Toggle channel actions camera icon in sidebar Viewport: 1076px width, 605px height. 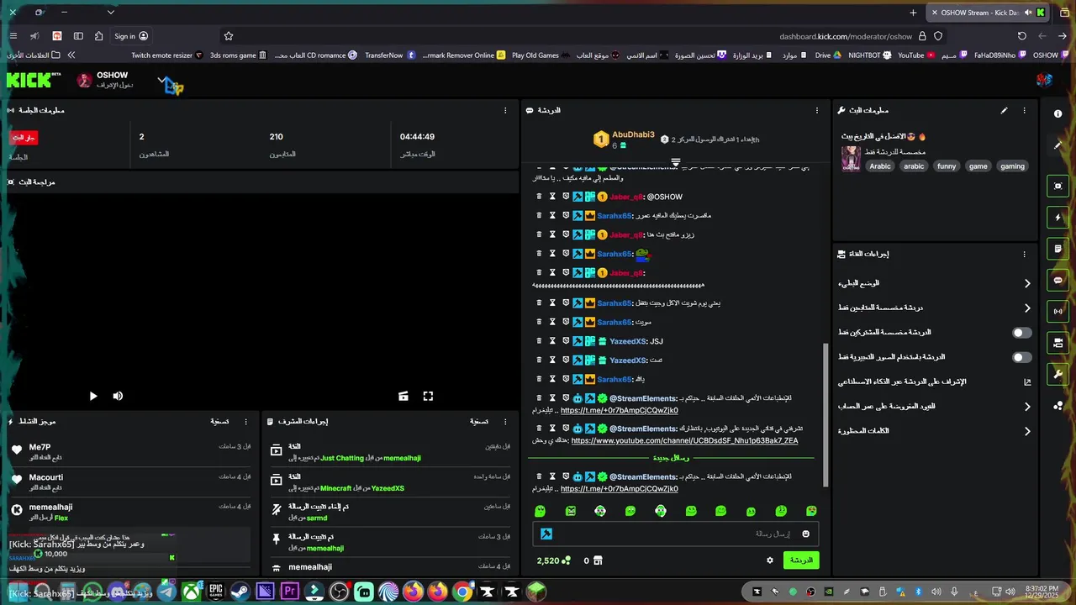click(x=1058, y=342)
